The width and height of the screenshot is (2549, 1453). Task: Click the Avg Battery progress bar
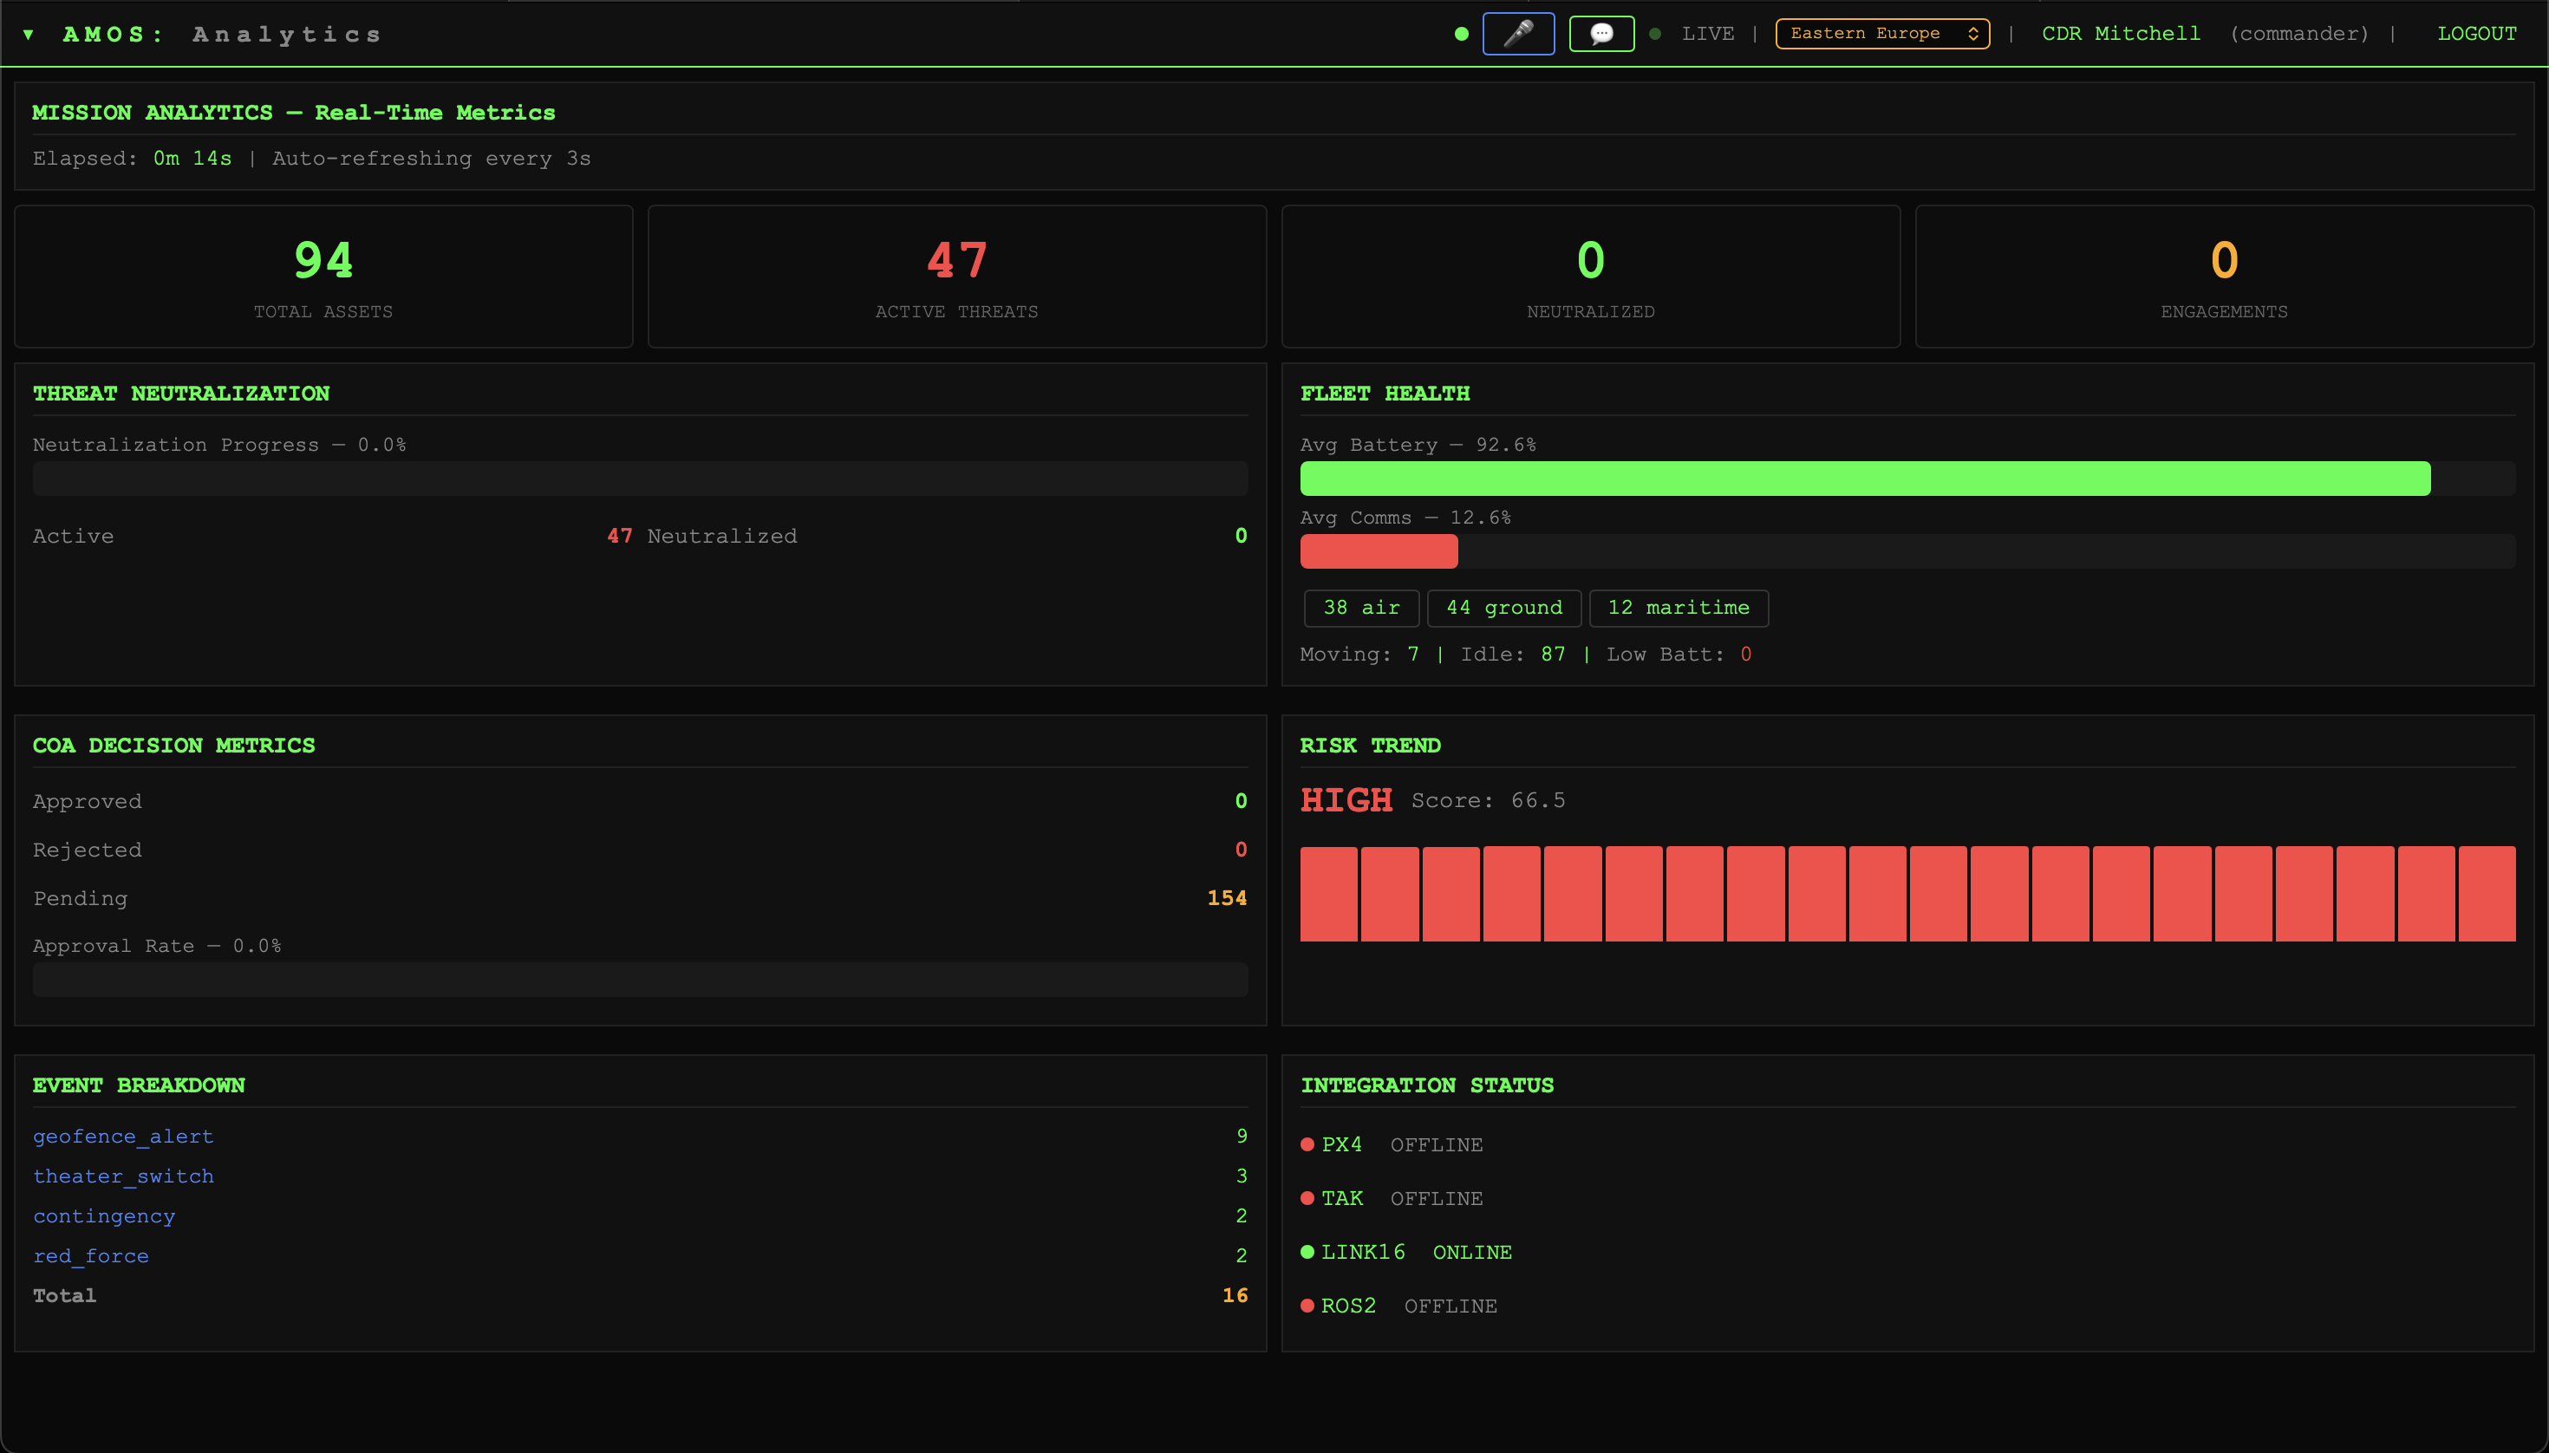[1907, 478]
